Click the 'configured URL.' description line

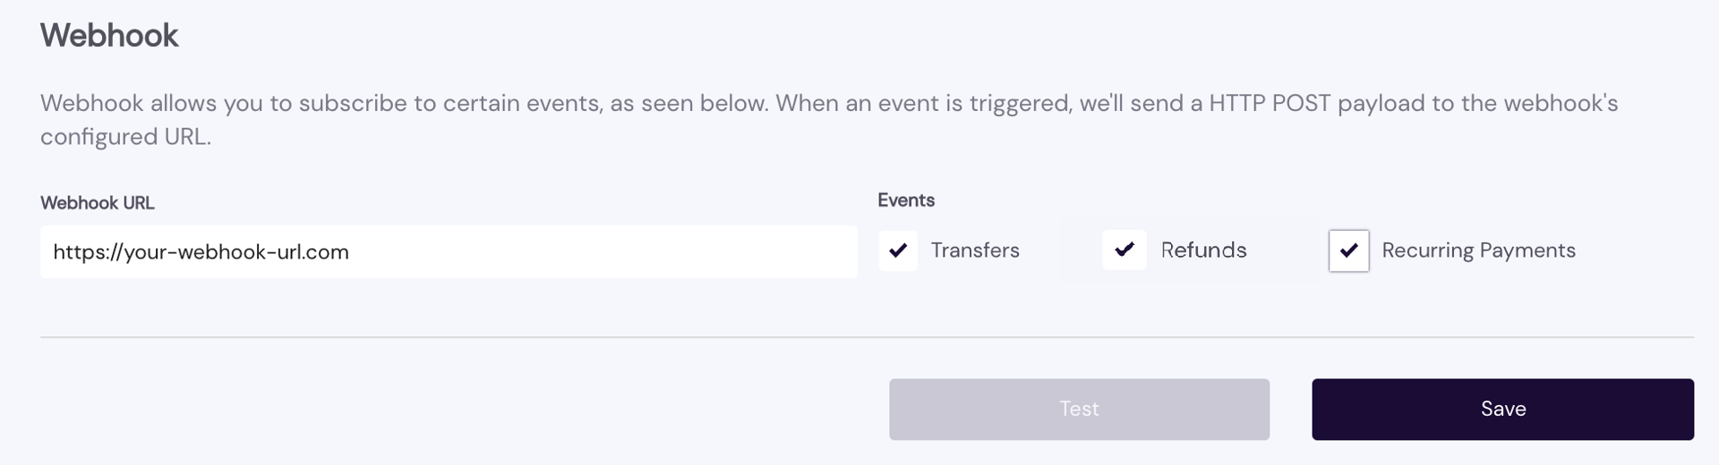click(125, 137)
